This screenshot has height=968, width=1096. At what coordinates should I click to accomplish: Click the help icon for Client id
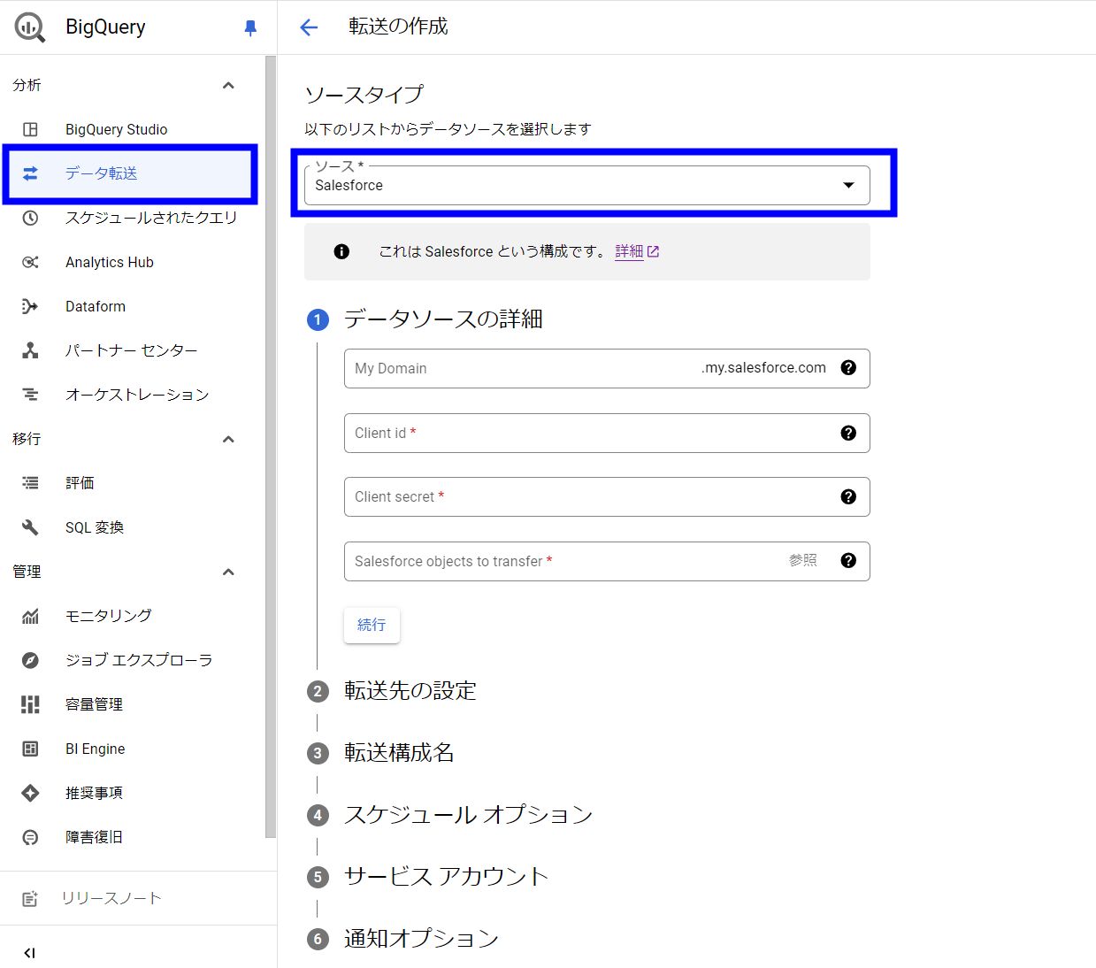pyautogui.click(x=847, y=433)
